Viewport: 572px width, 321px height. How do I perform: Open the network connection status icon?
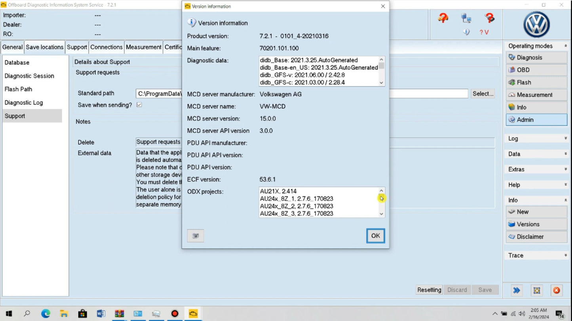[x=466, y=18]
